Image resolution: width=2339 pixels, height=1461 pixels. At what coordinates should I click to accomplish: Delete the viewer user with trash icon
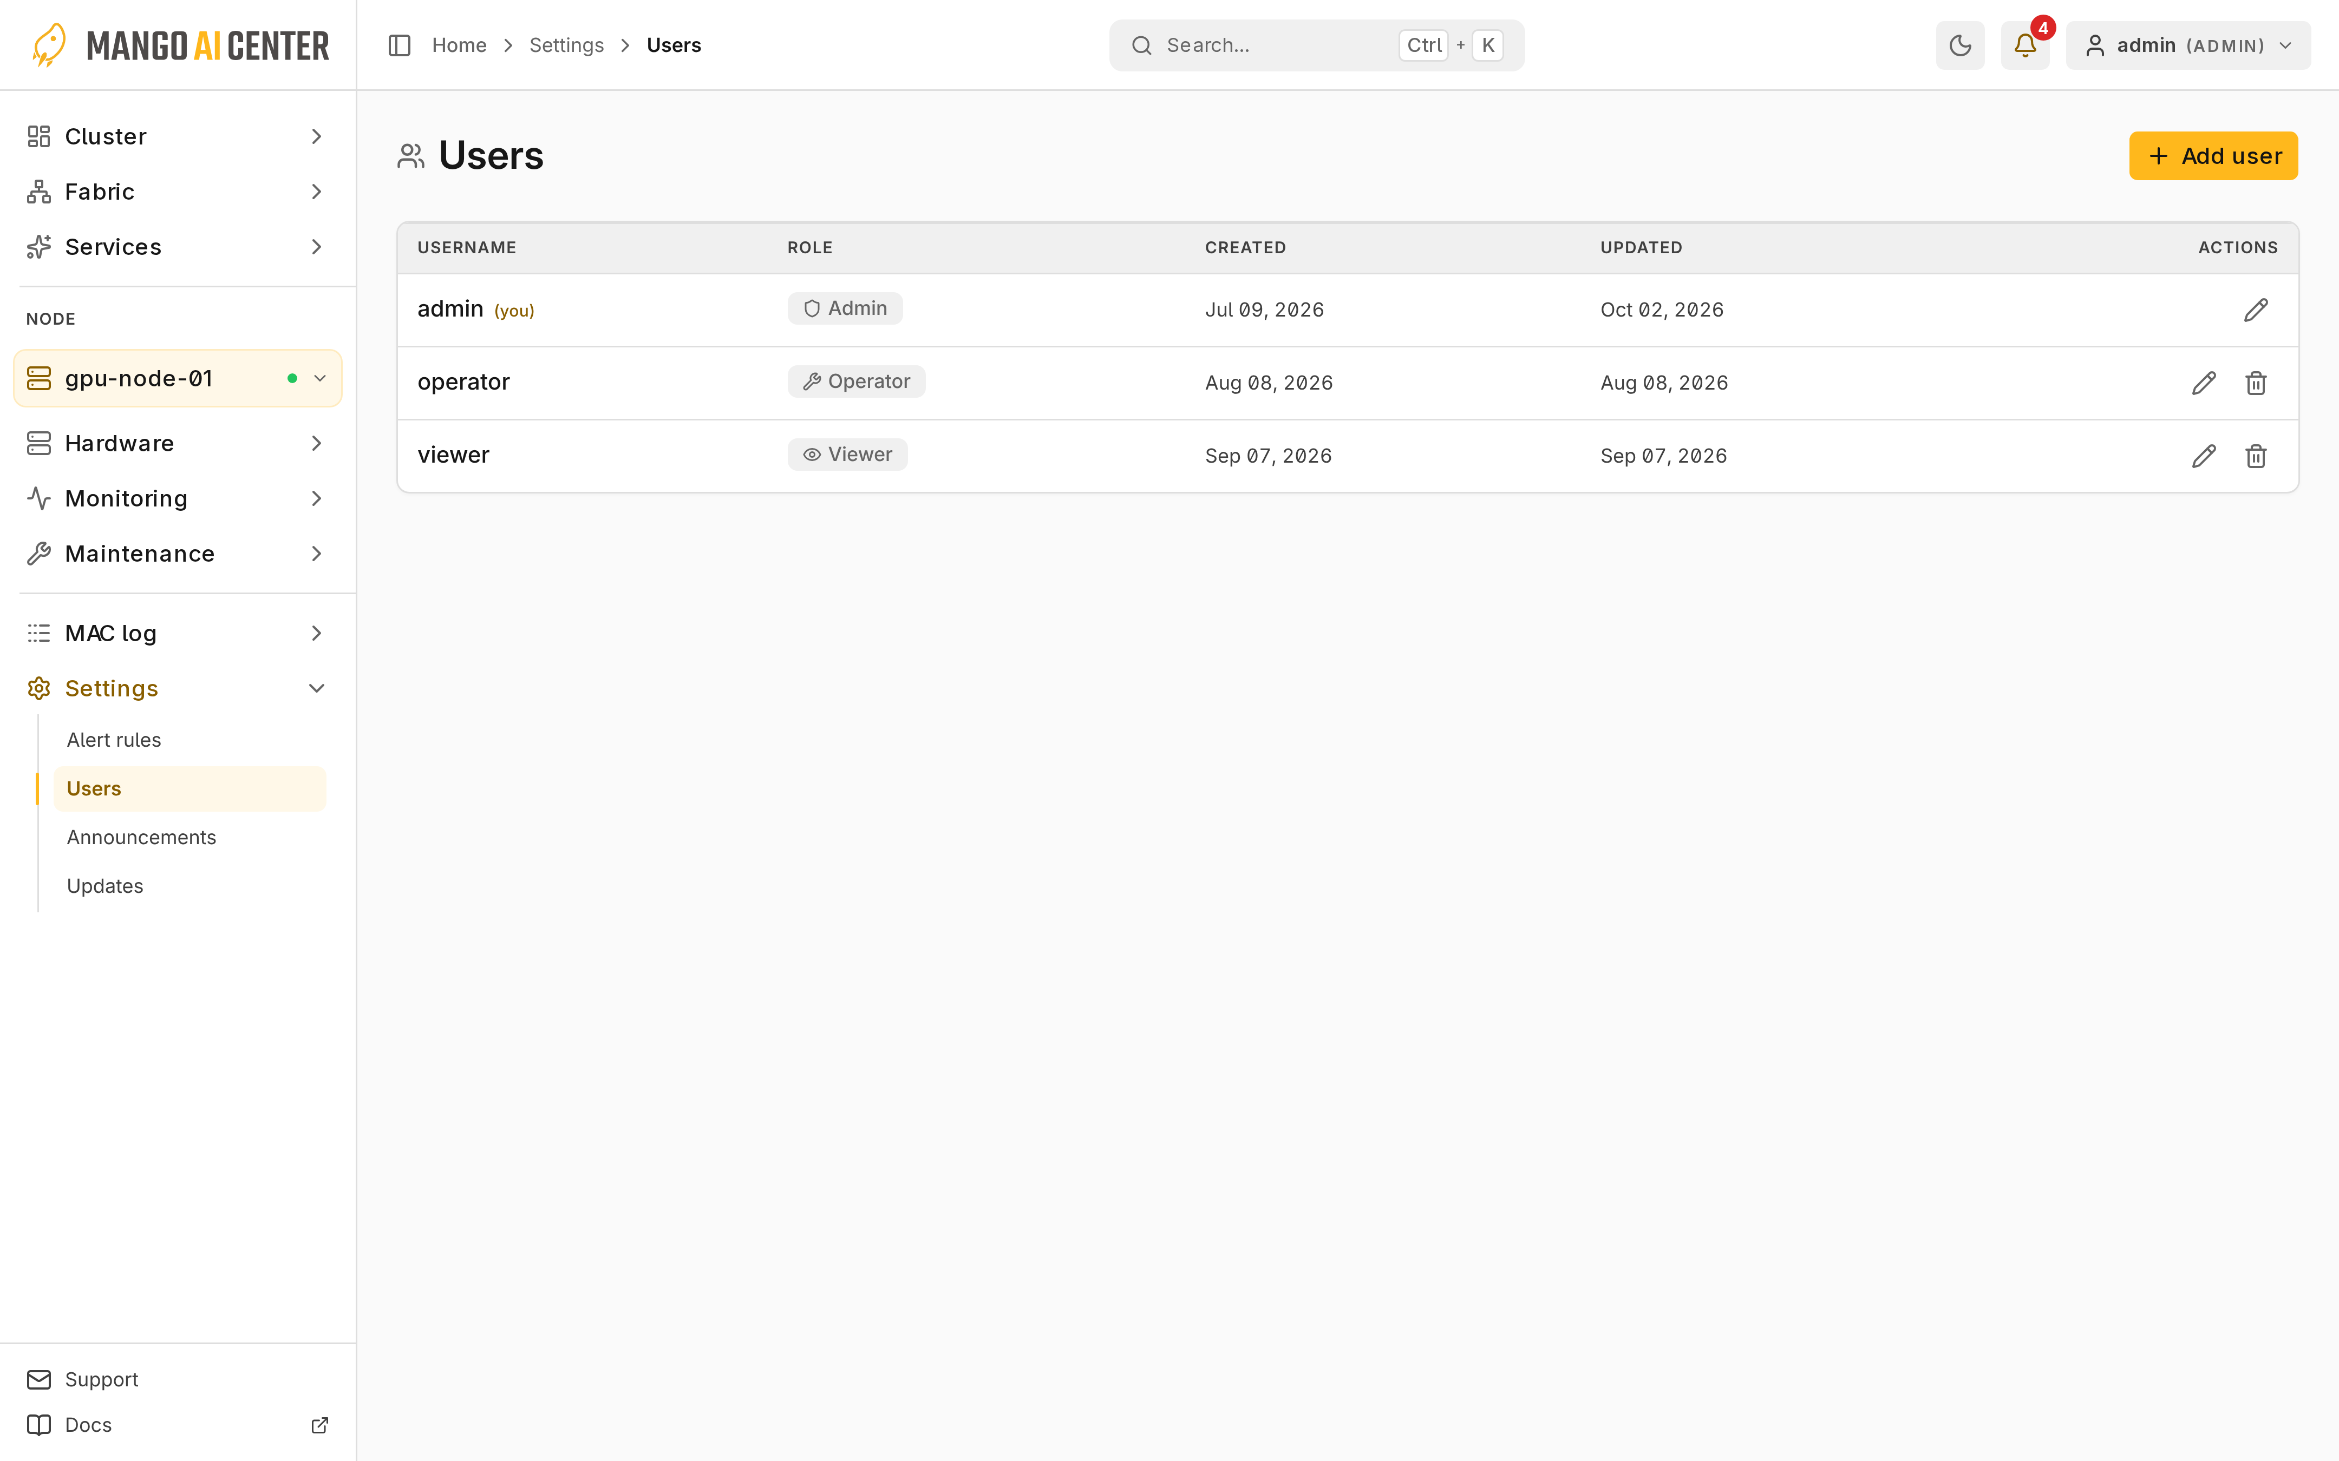[2255, 456]
